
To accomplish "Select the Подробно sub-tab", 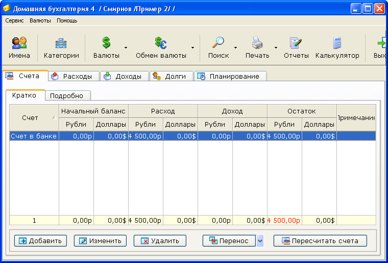I will (x=68, y=95).
